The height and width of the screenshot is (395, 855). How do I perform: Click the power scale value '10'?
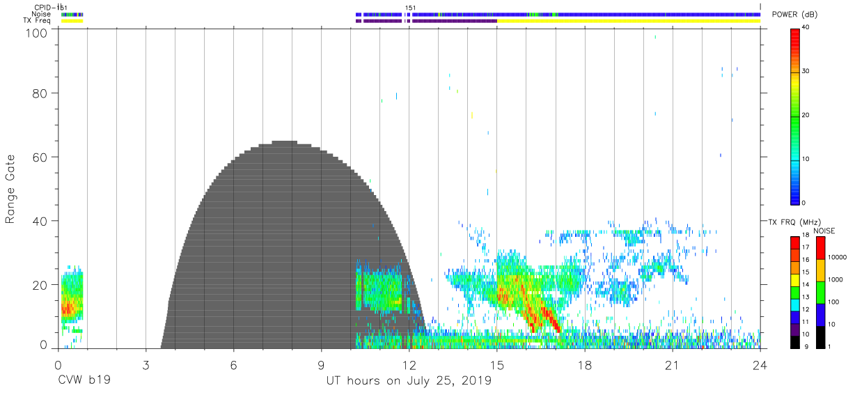click(x=807, y=159)
